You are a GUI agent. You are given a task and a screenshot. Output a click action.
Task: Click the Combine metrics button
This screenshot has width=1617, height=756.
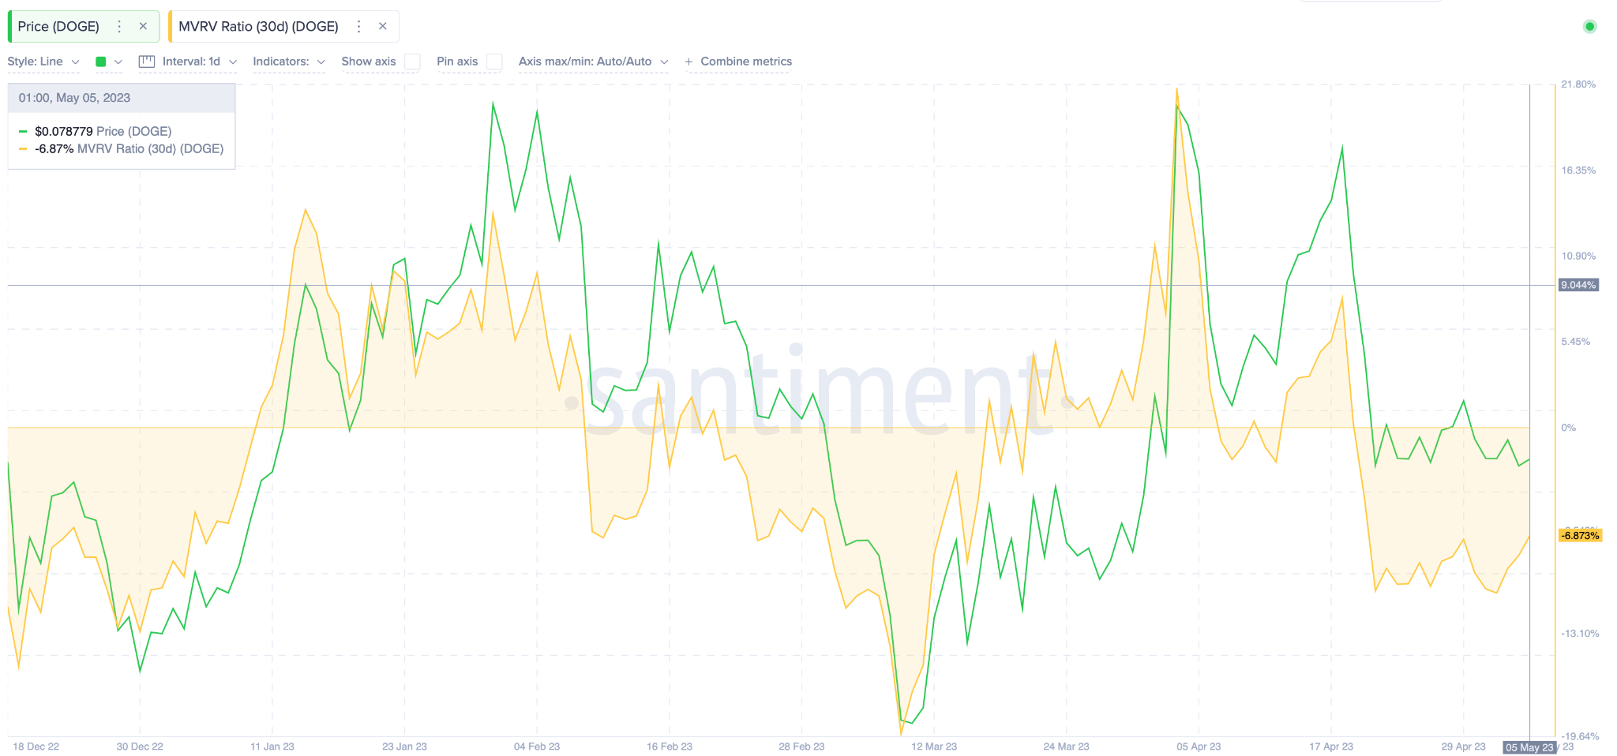click(745, 61)
